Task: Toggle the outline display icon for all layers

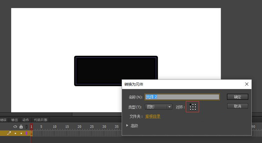Action: tap(26, 127)
